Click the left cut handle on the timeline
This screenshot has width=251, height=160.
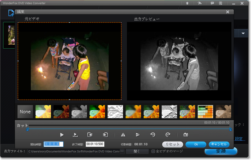click(x=27, y=129)
